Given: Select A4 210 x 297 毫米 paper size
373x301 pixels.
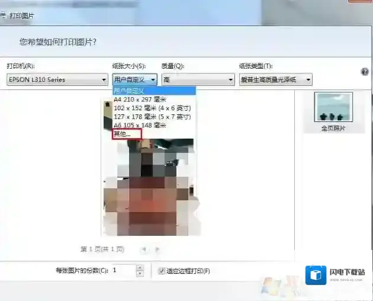Looking at the screenshot, I should point(140,100).
